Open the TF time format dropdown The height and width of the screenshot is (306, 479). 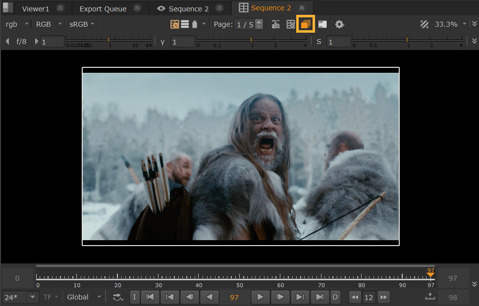point(51,297)
